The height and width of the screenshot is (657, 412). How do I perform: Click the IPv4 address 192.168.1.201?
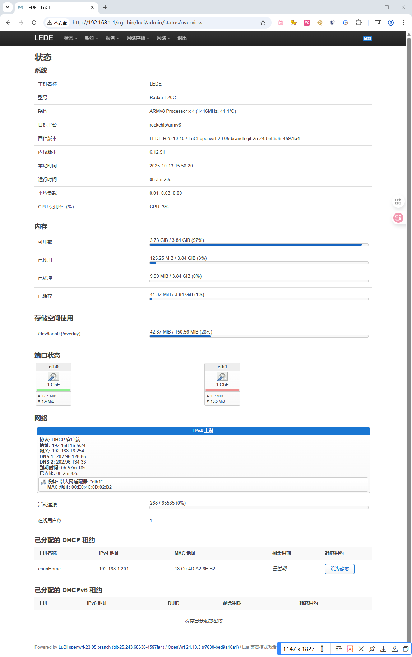114,569
